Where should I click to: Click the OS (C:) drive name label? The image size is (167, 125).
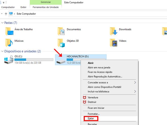pyautogui.click(x=18, y=57)
